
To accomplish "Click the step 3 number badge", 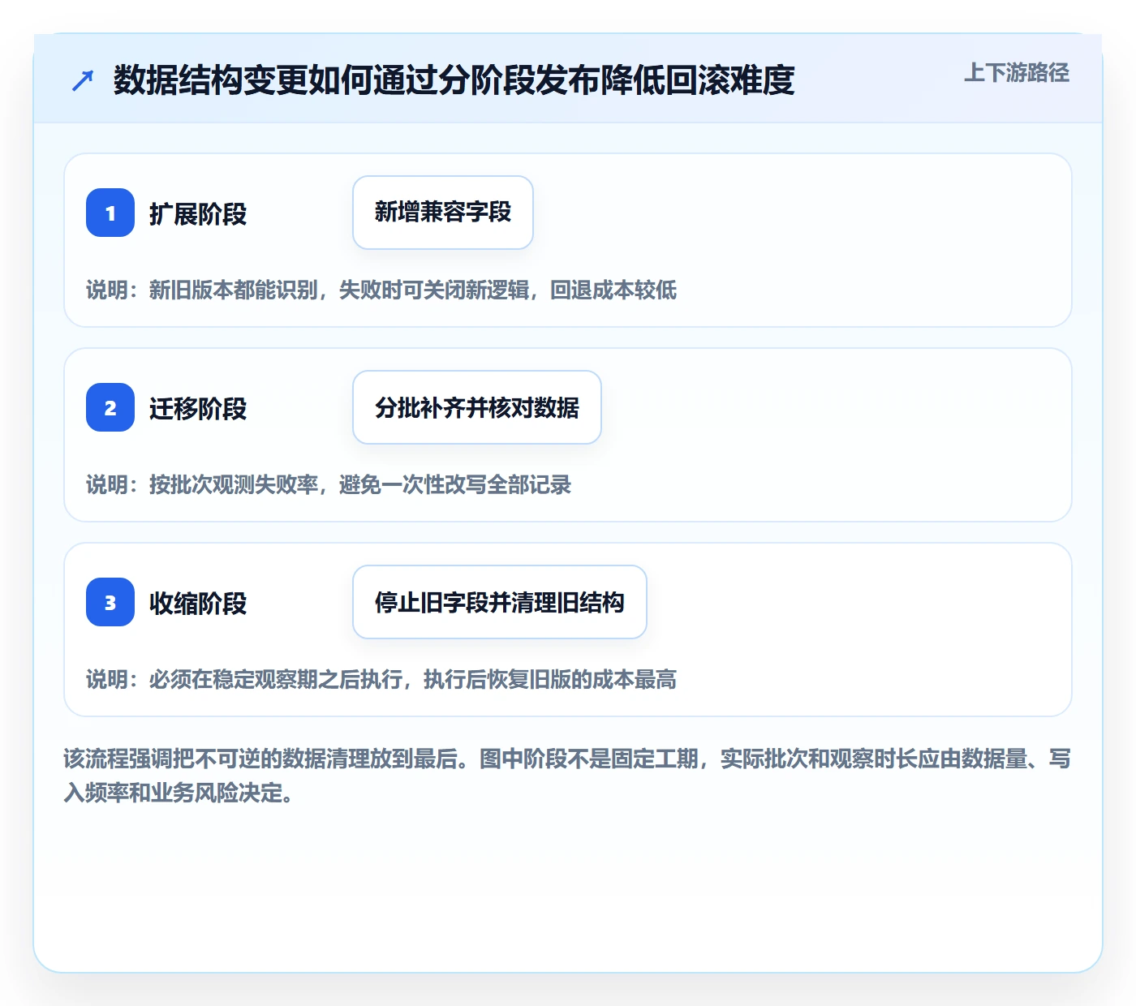I will point(110,602).
